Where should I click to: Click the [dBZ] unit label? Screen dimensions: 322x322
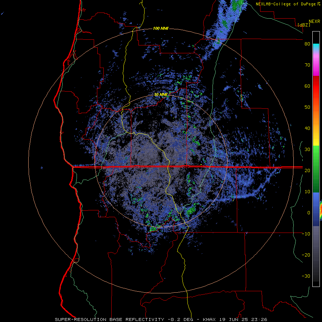[304, 25]
